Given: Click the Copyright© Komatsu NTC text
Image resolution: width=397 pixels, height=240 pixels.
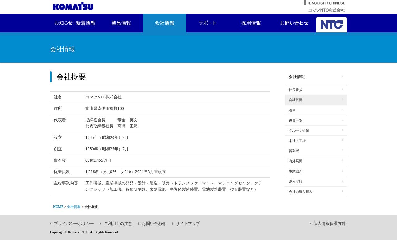Looking at the screenshot, I should [x=84, y=232].
